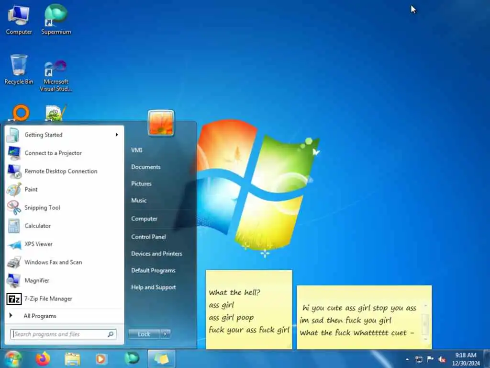The image size is (490, 368).
Task: Open Documents from Start menu
Action: [146, 167]
